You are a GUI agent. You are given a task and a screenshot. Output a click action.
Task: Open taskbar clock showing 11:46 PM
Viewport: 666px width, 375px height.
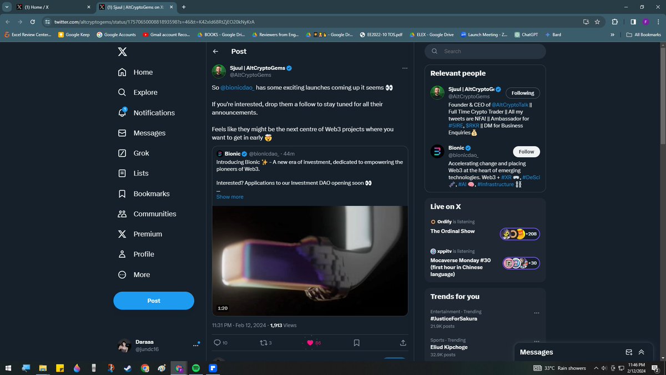(x=638, y=368)
